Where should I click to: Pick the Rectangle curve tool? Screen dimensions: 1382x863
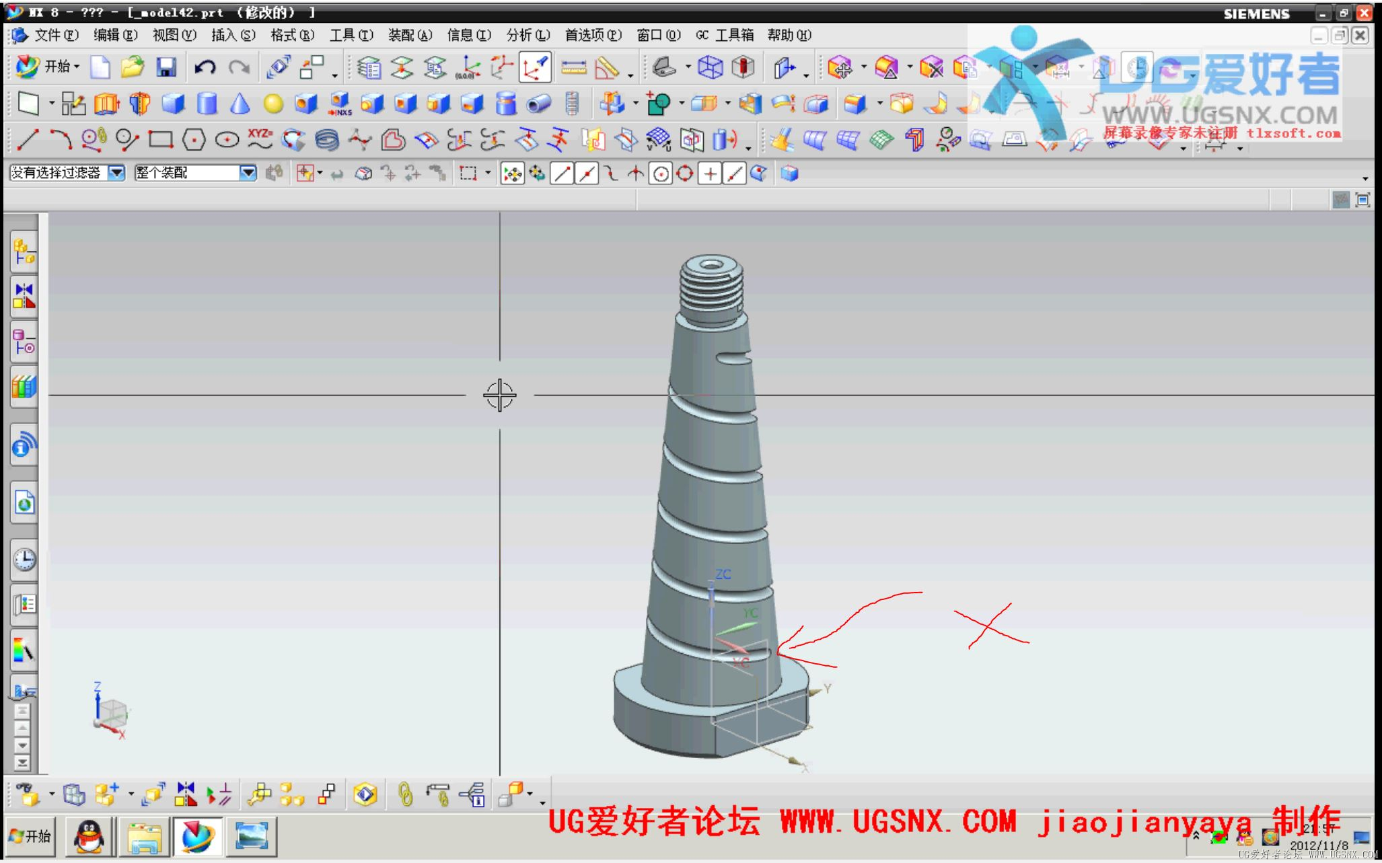[161, 140]
